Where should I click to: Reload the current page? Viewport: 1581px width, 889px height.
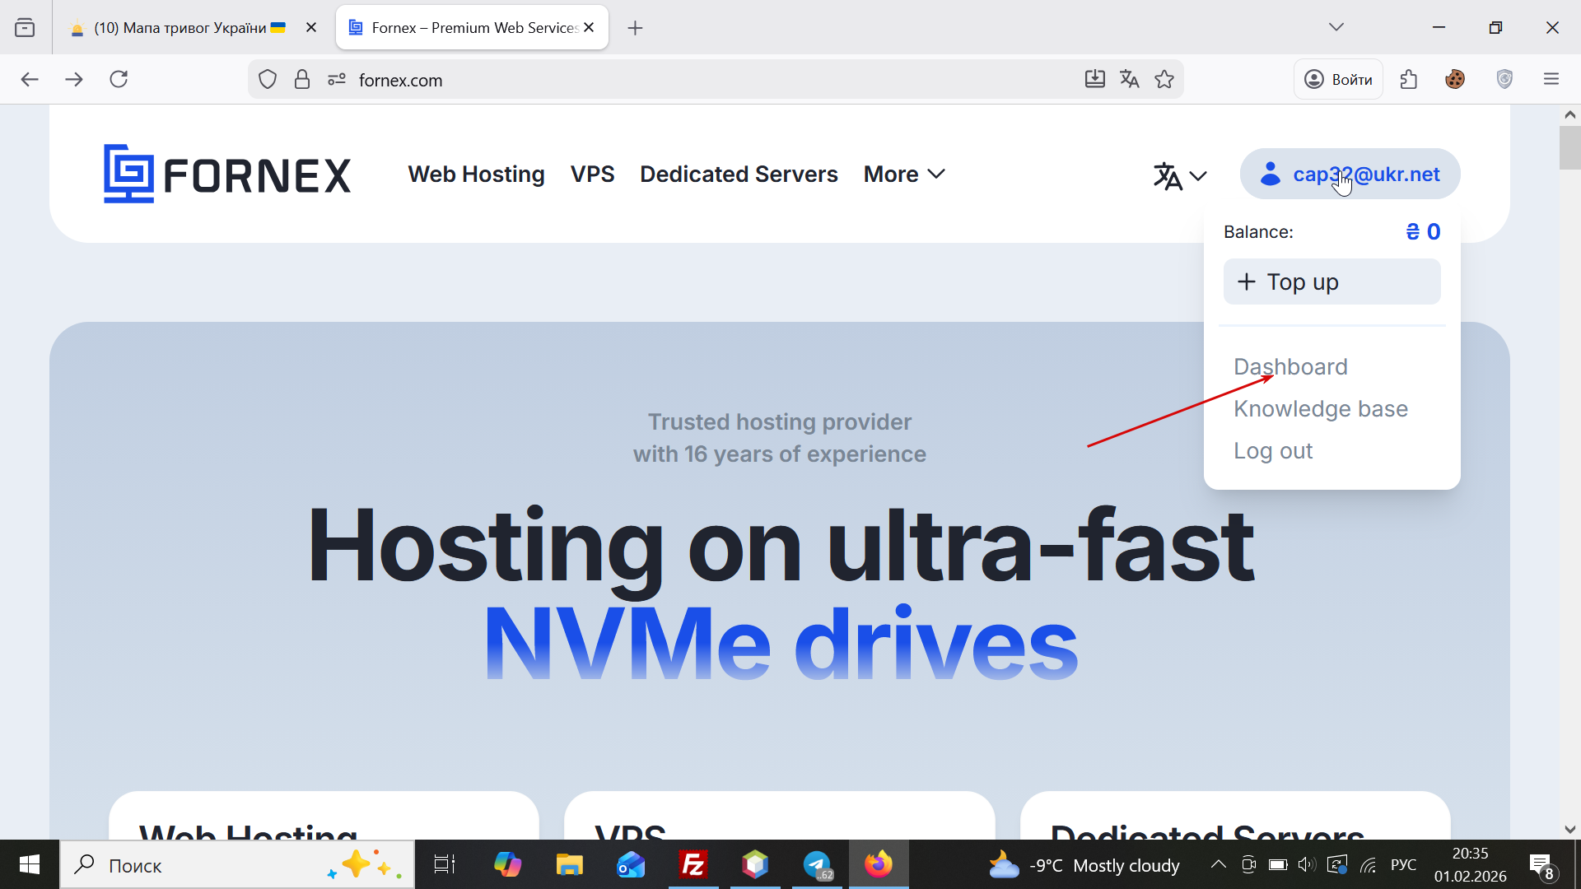pos(119,80)
